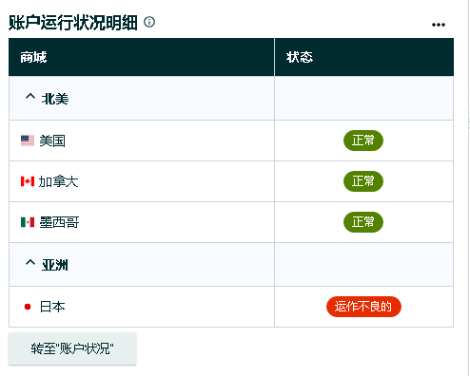Screen dimensions: 470x376
Task: Click the info icon beside 账户运行状况明细
Action: coord(149,22)
